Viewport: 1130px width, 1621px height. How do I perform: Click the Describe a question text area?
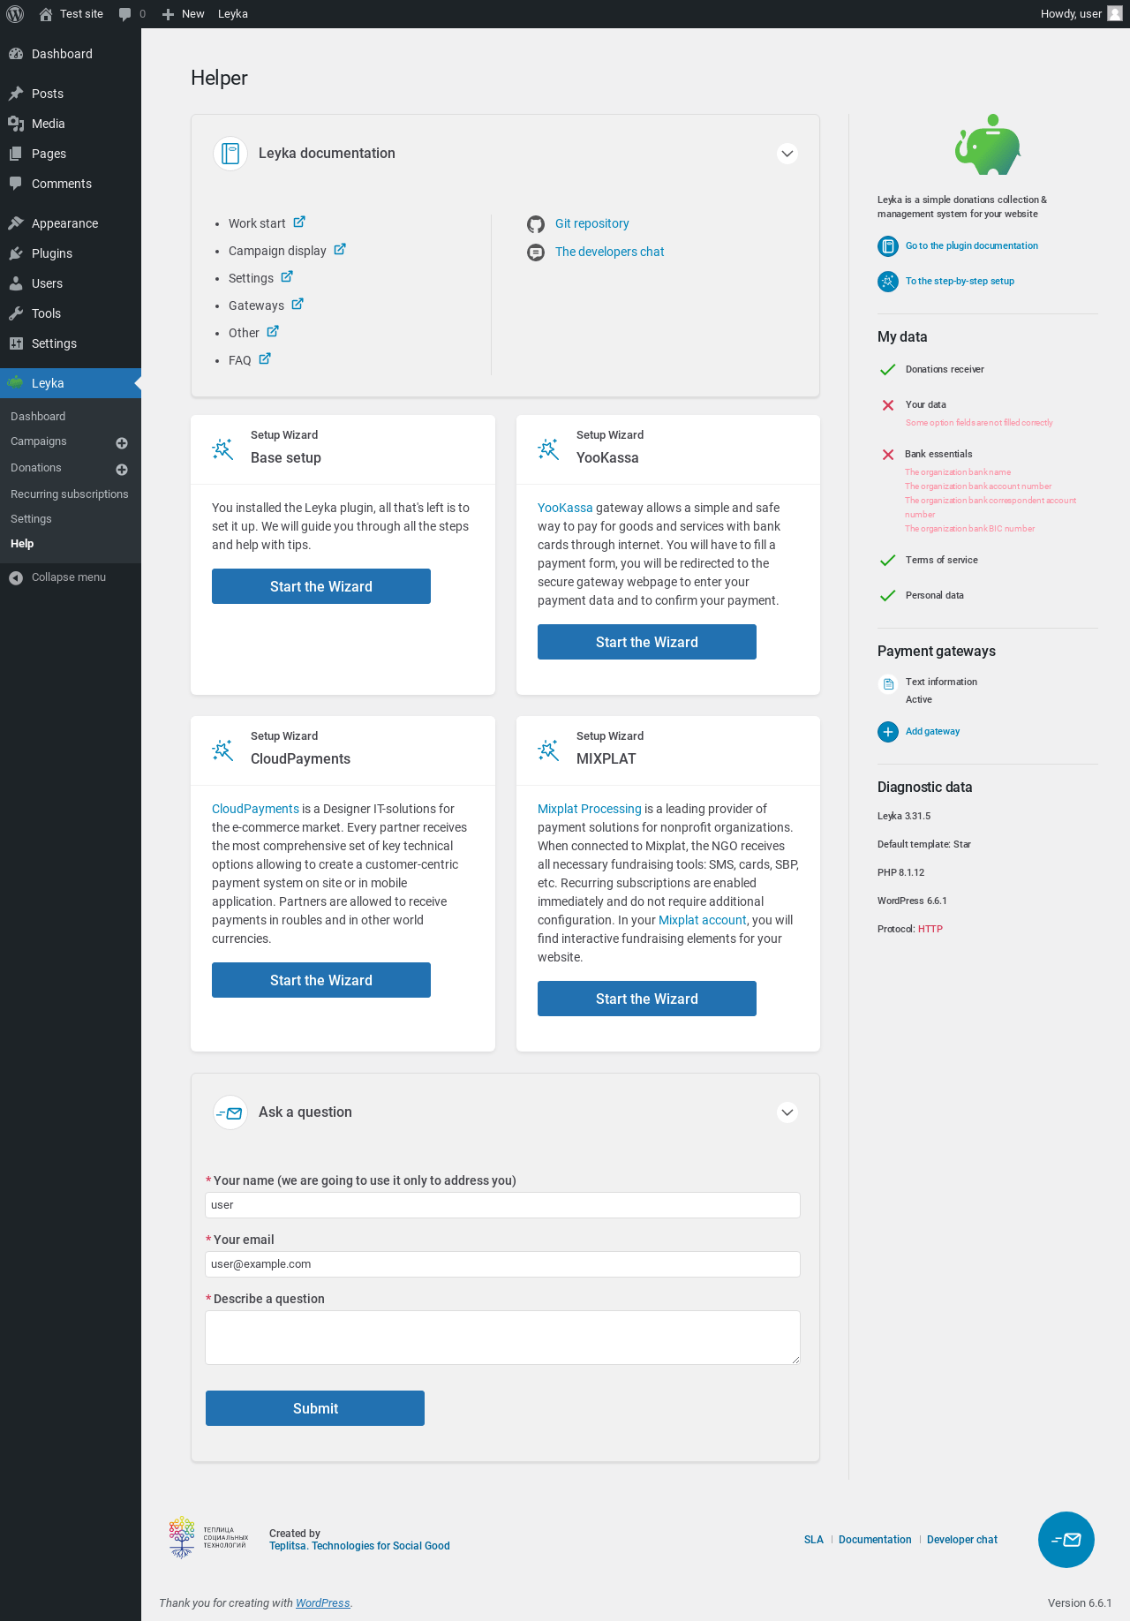pyautogui.click(x=503, y=1338)
